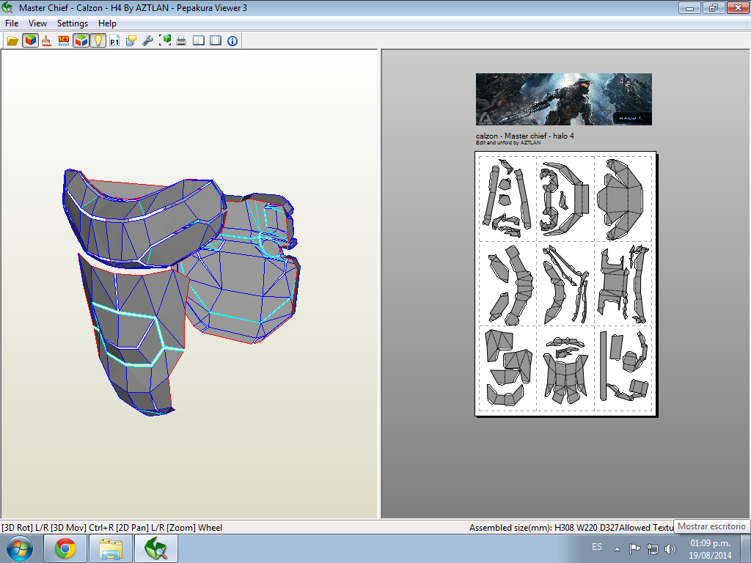Click the Halo 4 banner image

point(564,99)
